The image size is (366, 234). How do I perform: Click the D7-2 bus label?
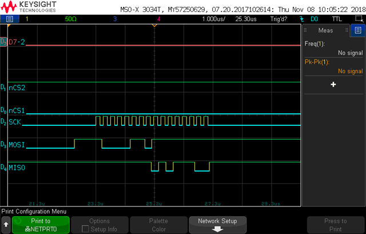tap(17, 42)
